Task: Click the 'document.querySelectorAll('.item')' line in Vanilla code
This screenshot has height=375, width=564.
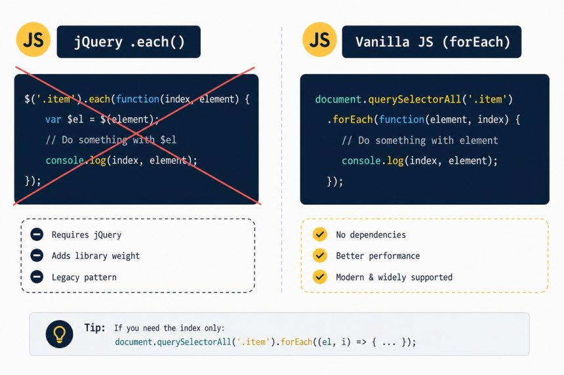Action: pyautogui.click(x=414, y=99)
